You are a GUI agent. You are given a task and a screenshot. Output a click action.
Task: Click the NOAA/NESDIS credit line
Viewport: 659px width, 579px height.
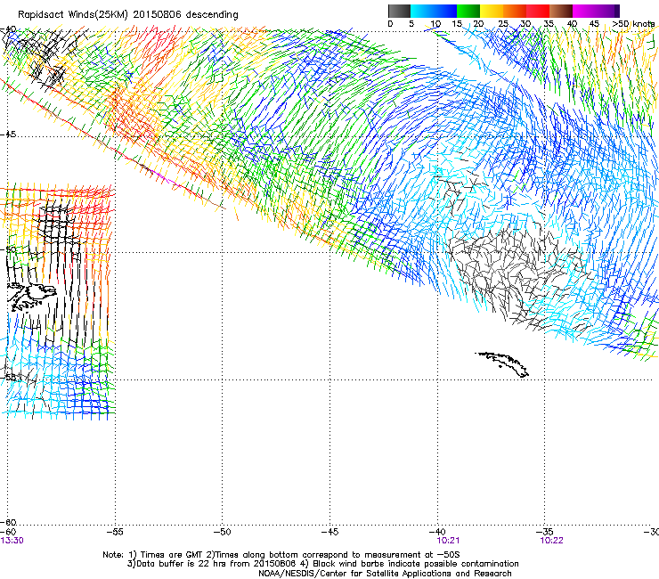[x=385, y=574]
